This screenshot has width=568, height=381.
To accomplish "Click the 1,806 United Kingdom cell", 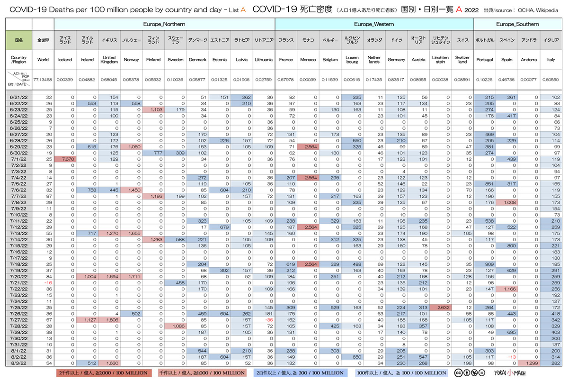I will (x=109, y=319).
